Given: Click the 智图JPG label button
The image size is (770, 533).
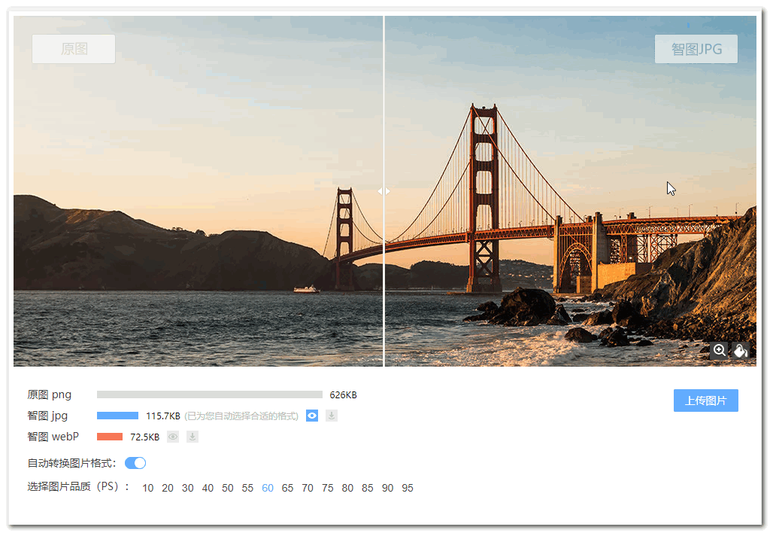Looking at the screenshot, I should pyautogui.click(x=696, y=49).
